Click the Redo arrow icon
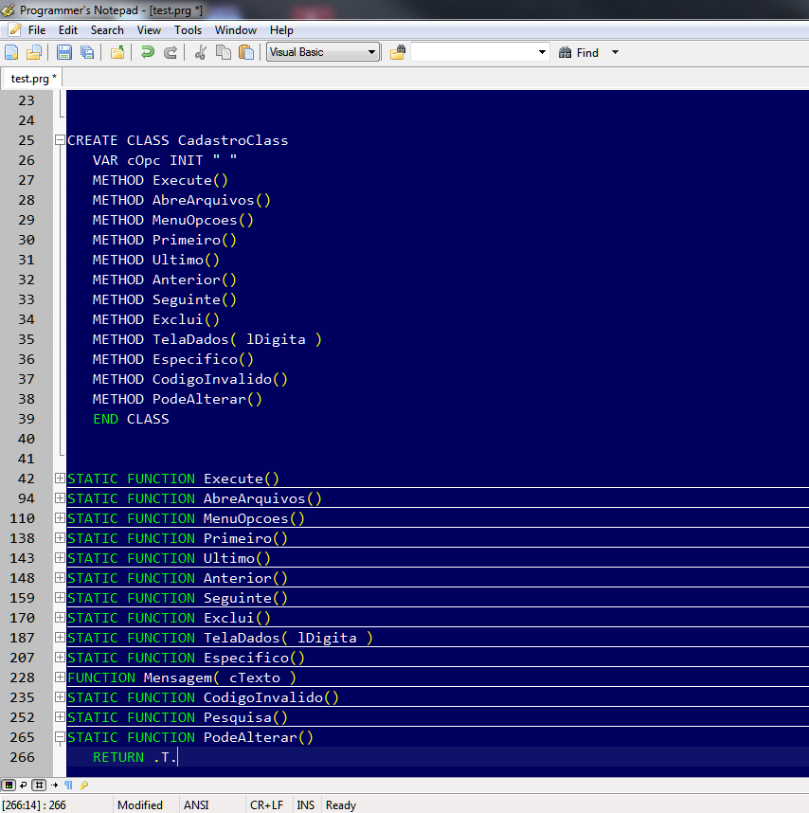Screen dimensions: 809x813 (171, 52)
